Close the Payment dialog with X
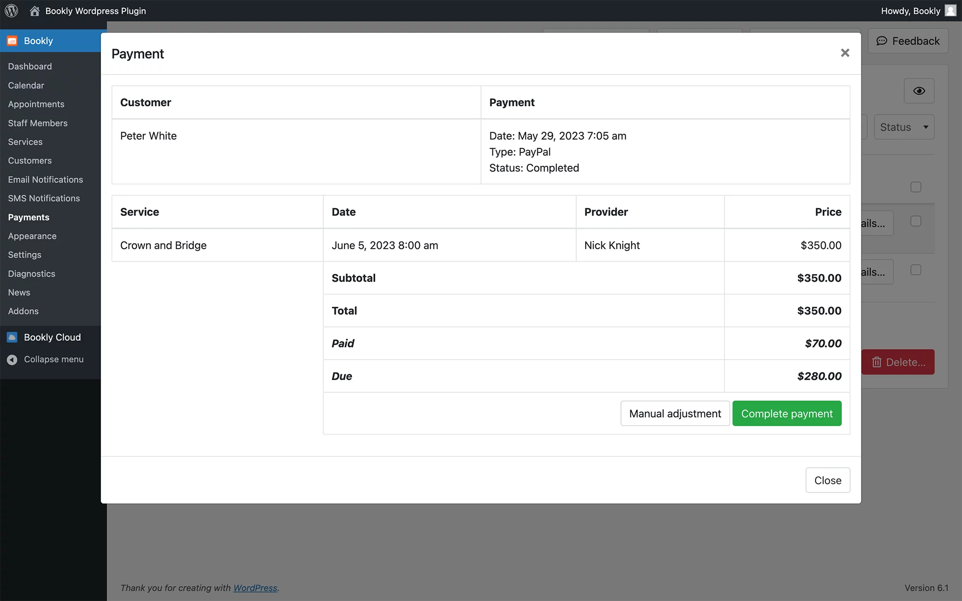962x601 pixels. 845,53
